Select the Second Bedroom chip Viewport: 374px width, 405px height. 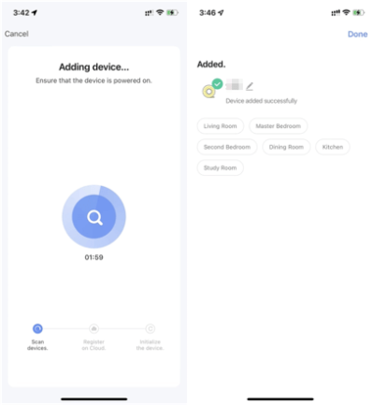(x=227, y=147)
